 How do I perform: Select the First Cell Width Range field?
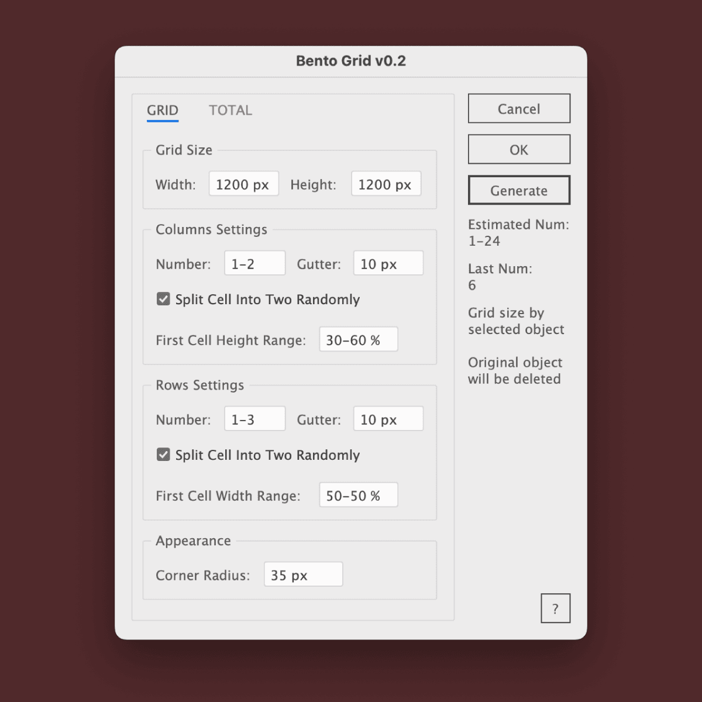click(x=358, y=495)
